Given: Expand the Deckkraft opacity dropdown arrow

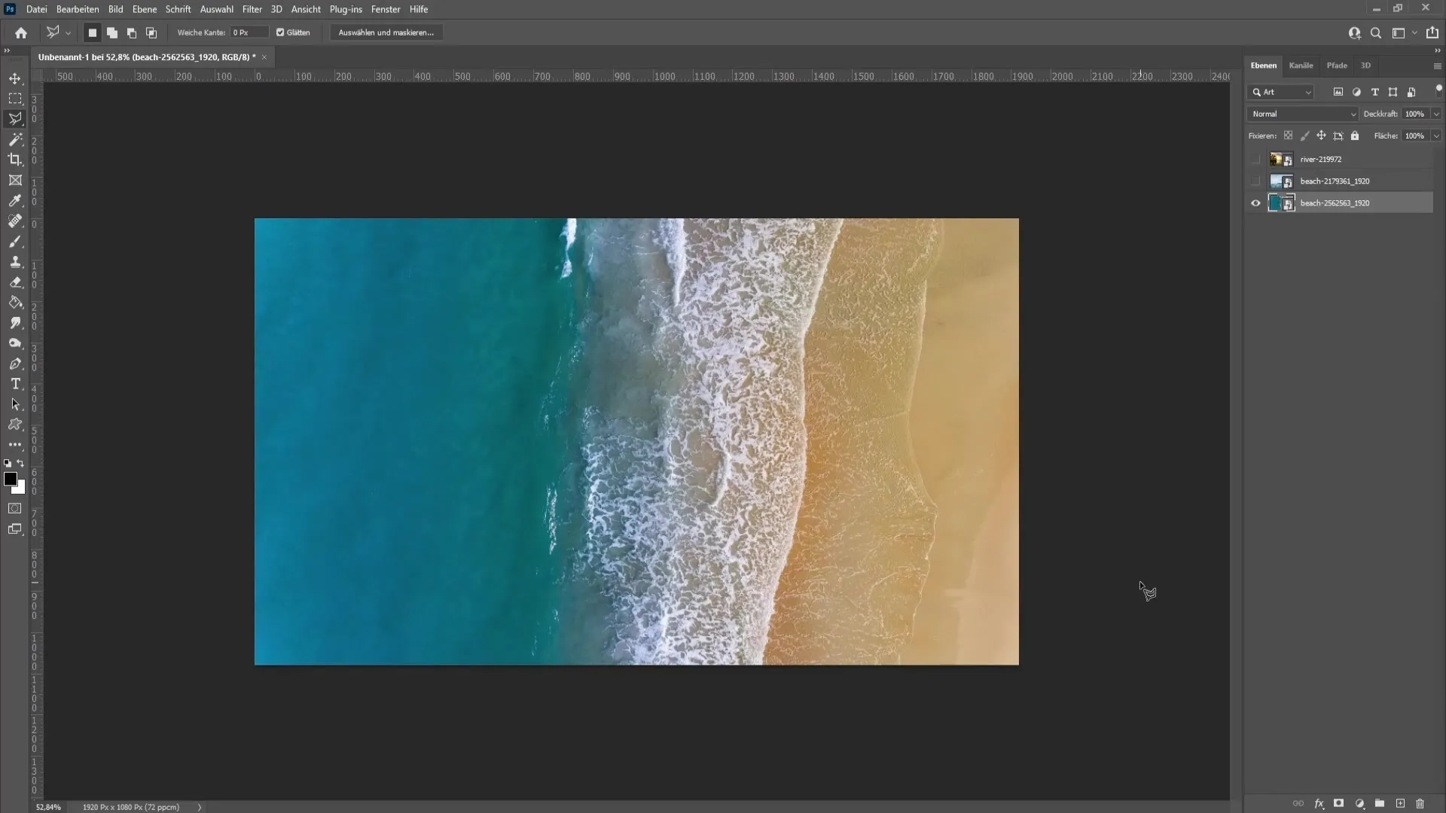Looking at the screenshot, I should pyautogui.click(x=1436, y=114).
